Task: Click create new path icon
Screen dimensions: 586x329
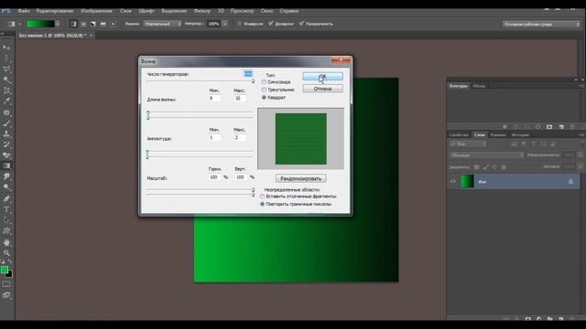Action: click(561, 127)
